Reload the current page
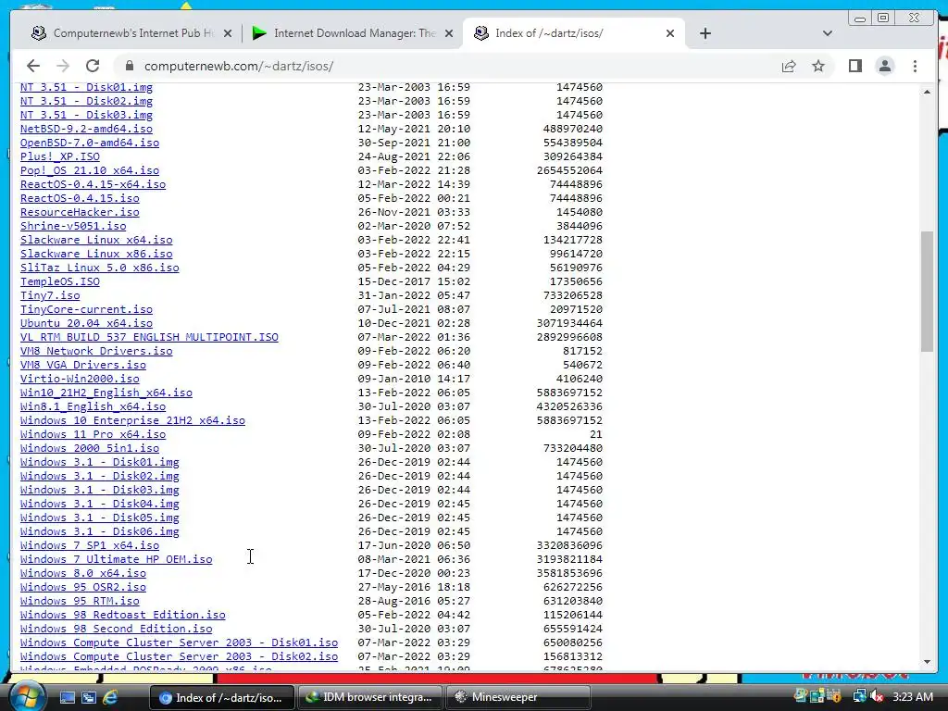This screenshot has width=948, height=711. pos(93,66)
